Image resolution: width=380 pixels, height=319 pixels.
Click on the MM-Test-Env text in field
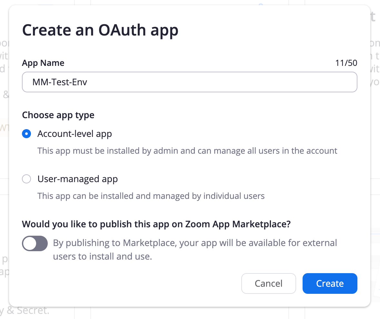click(x=60, y=82)
